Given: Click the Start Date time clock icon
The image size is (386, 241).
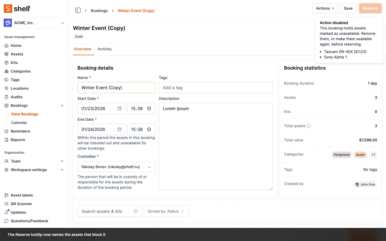Looking at the screenshot, I should pyautogui.click(x=149, y=108).
